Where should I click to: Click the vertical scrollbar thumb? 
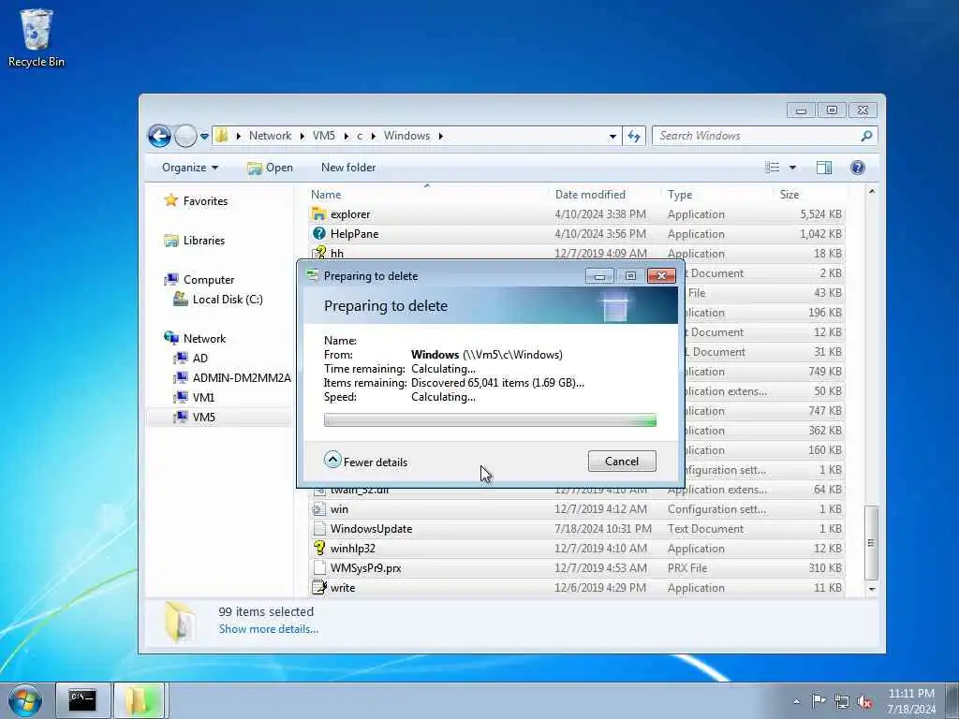point(872,543)
